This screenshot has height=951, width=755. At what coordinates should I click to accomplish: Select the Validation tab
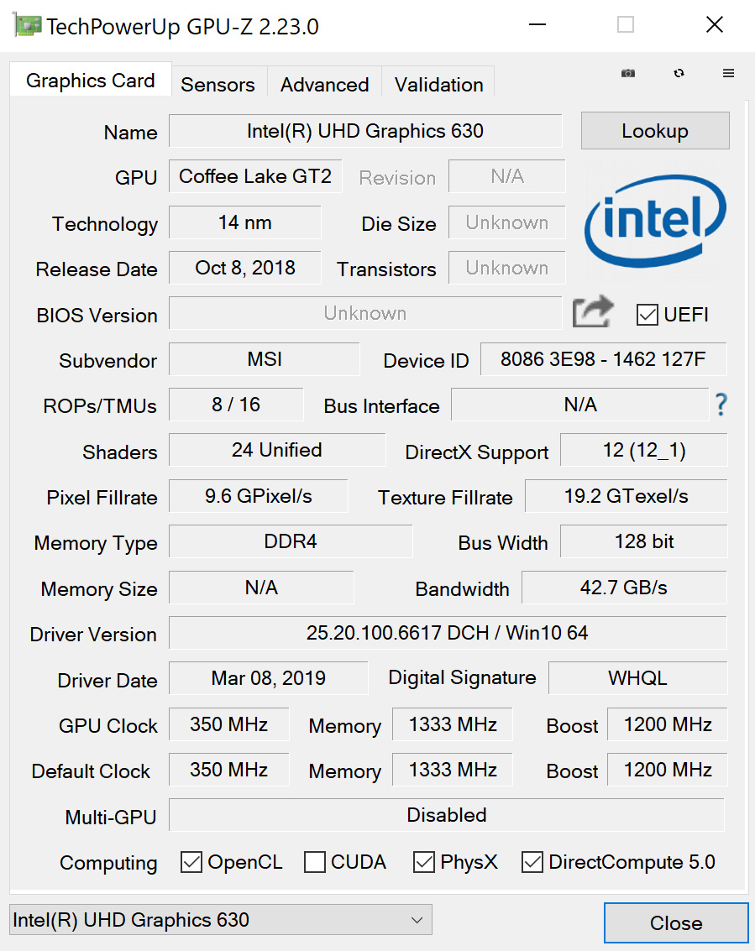[x=438, y=85]
